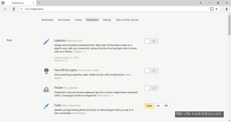The height and width of the screenshot is (122, 231).
Task: Click the FriGate extension title
Action: coord(58,88)
